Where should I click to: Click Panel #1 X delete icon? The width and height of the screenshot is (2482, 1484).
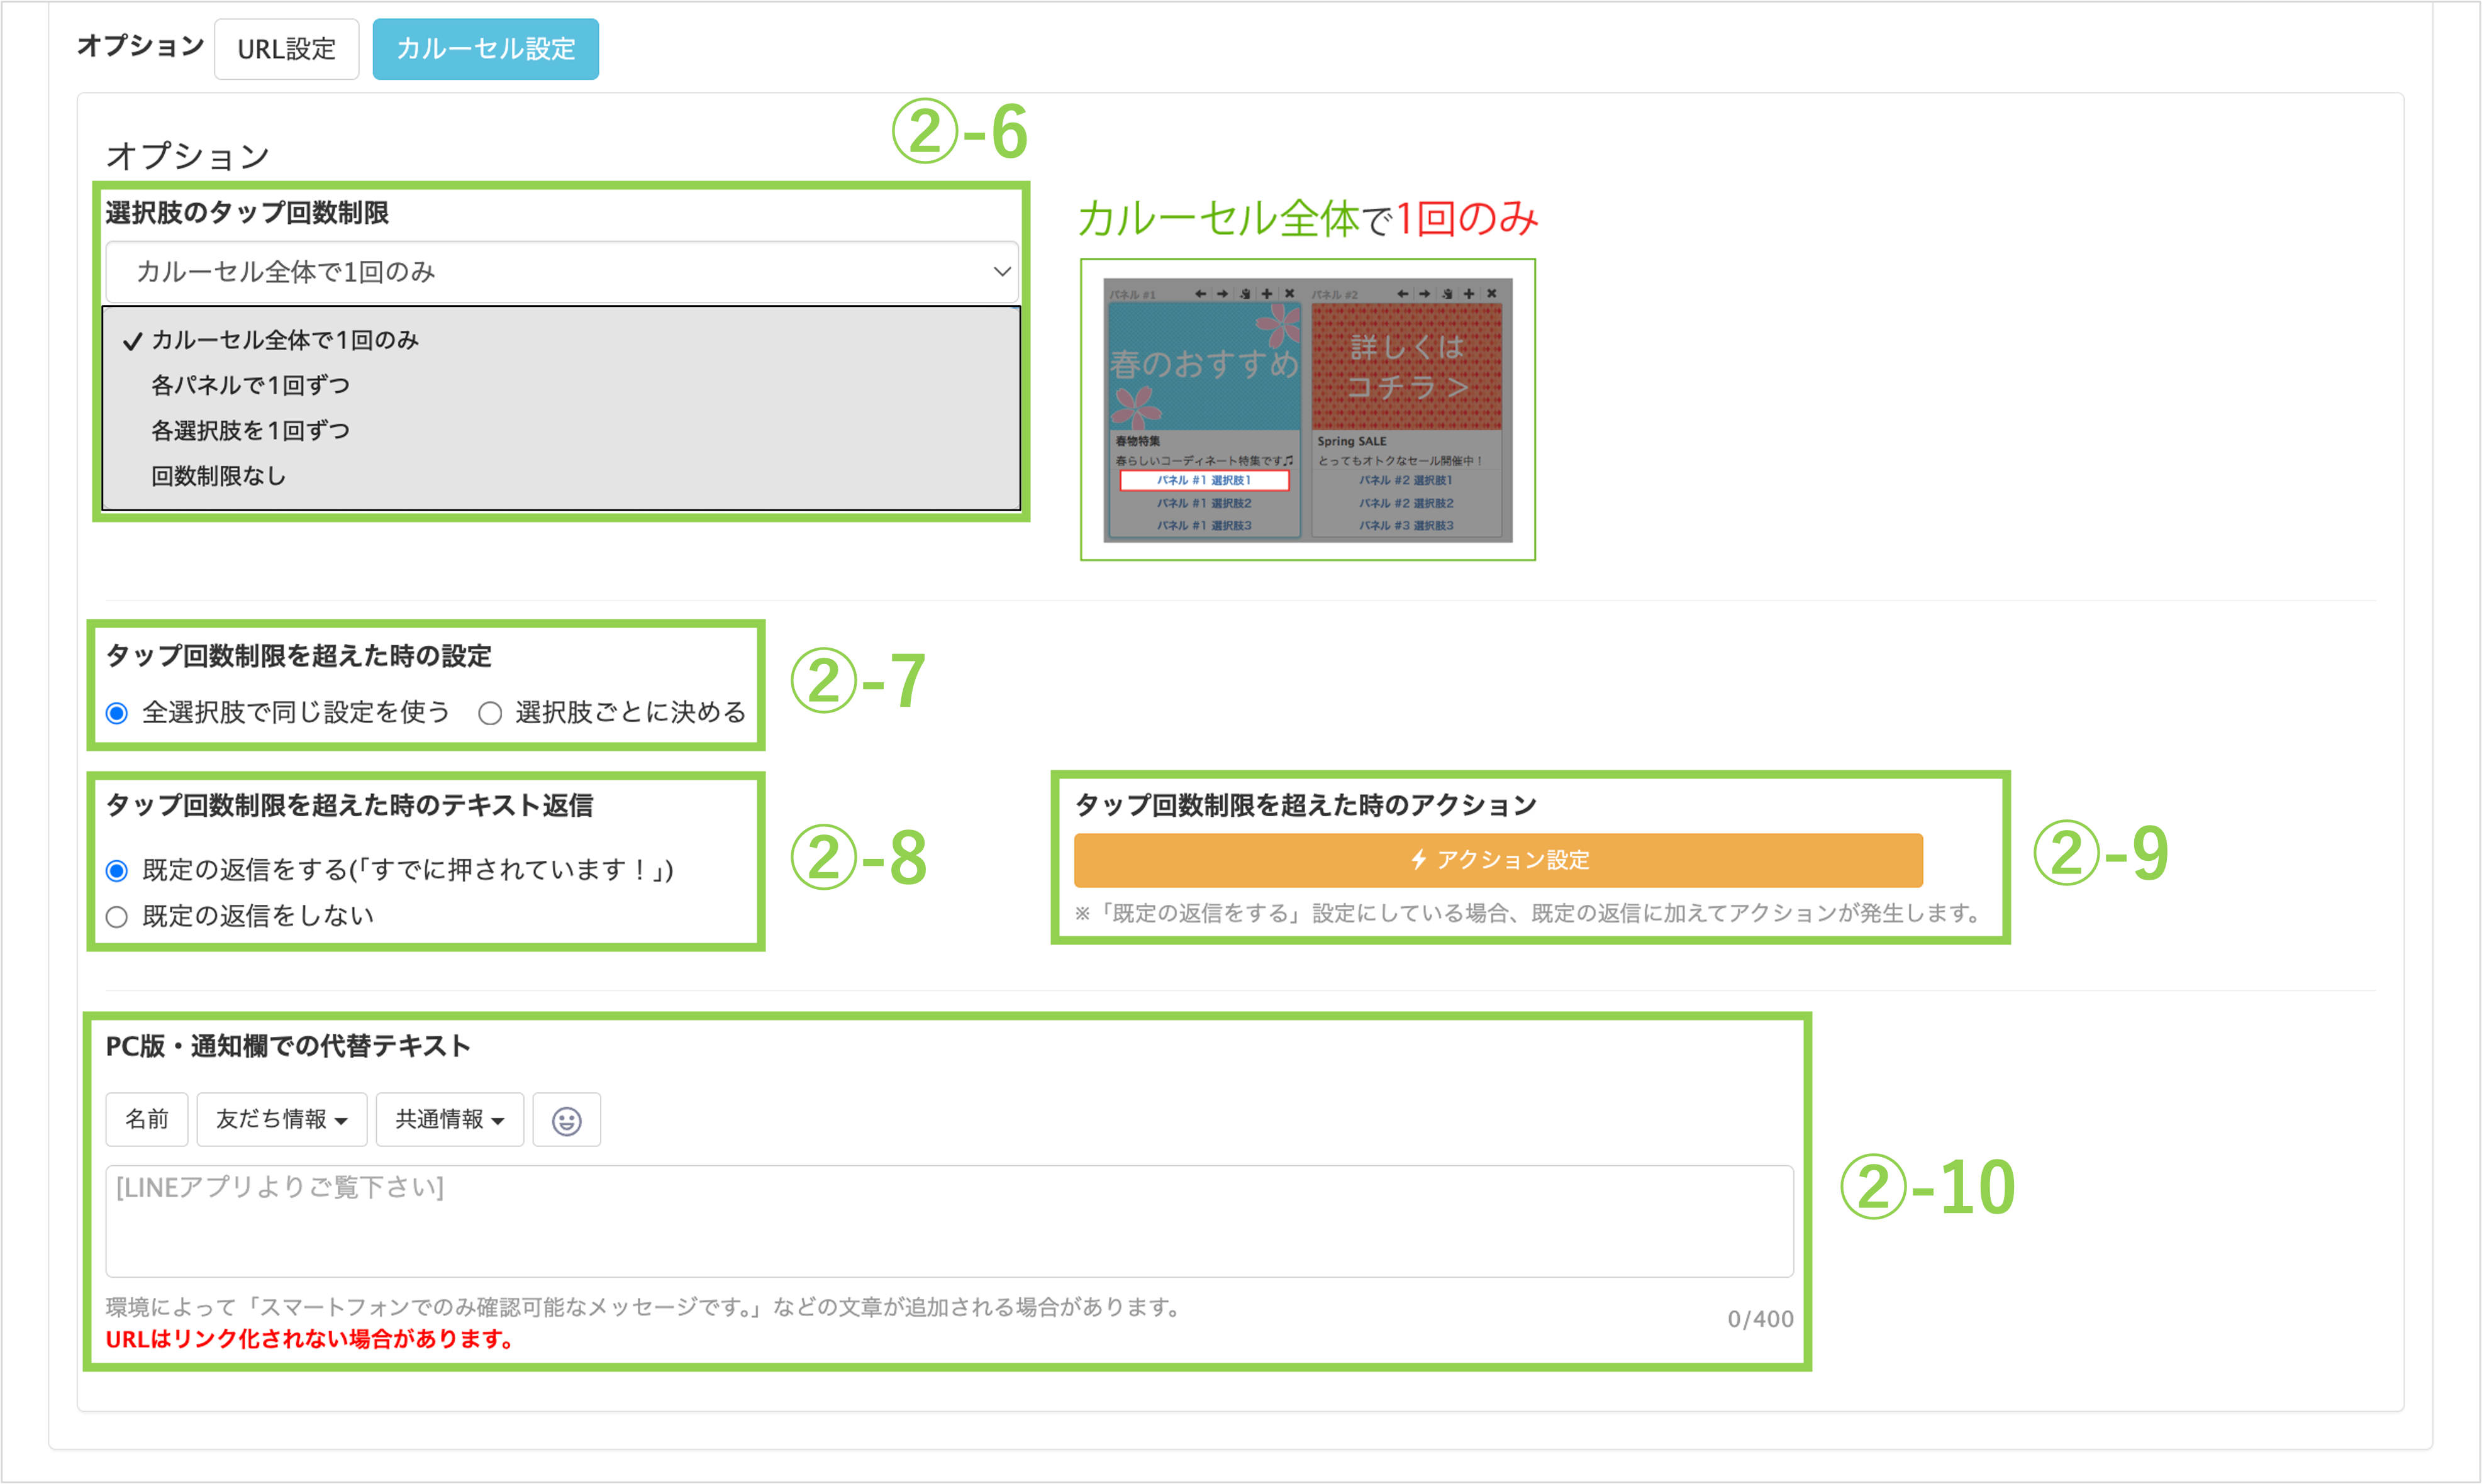1289,294
